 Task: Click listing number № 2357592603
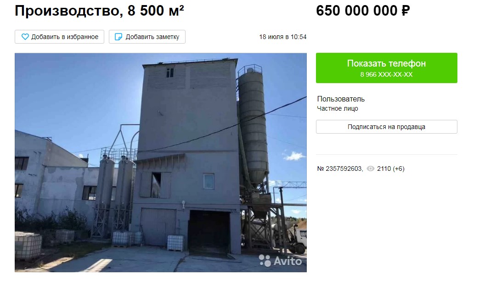pyautogui.click(x=340, y=169)
